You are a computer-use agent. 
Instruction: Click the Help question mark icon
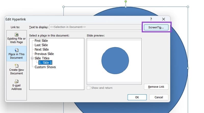(x=151, y=19)
